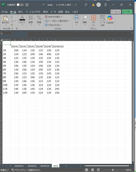
Task: Open the 数式 (Formulas) ribbon tab
Action: coord(46,12)
